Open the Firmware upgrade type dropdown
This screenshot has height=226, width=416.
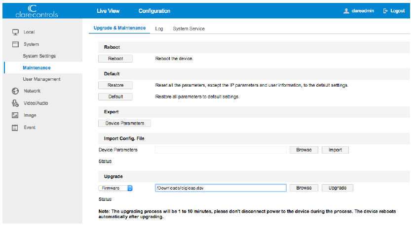pyautogui.click(x=115, y=188)
